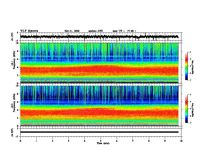
Task: Click time-axis tick label "2"
Action: [53, 141]
